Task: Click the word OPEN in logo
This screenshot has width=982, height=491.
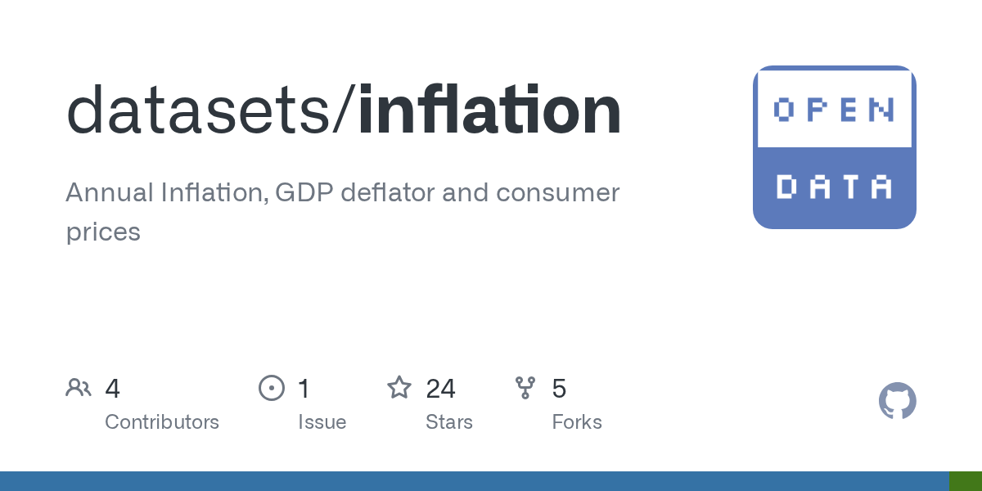Action: coord(834,110)
